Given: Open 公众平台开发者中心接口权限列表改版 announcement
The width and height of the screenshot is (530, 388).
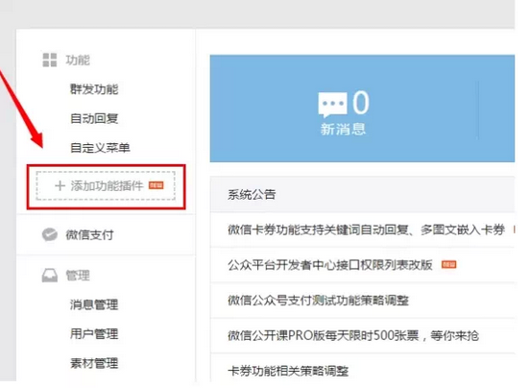Looking at the screenshot, I should [x=330, y=265].
